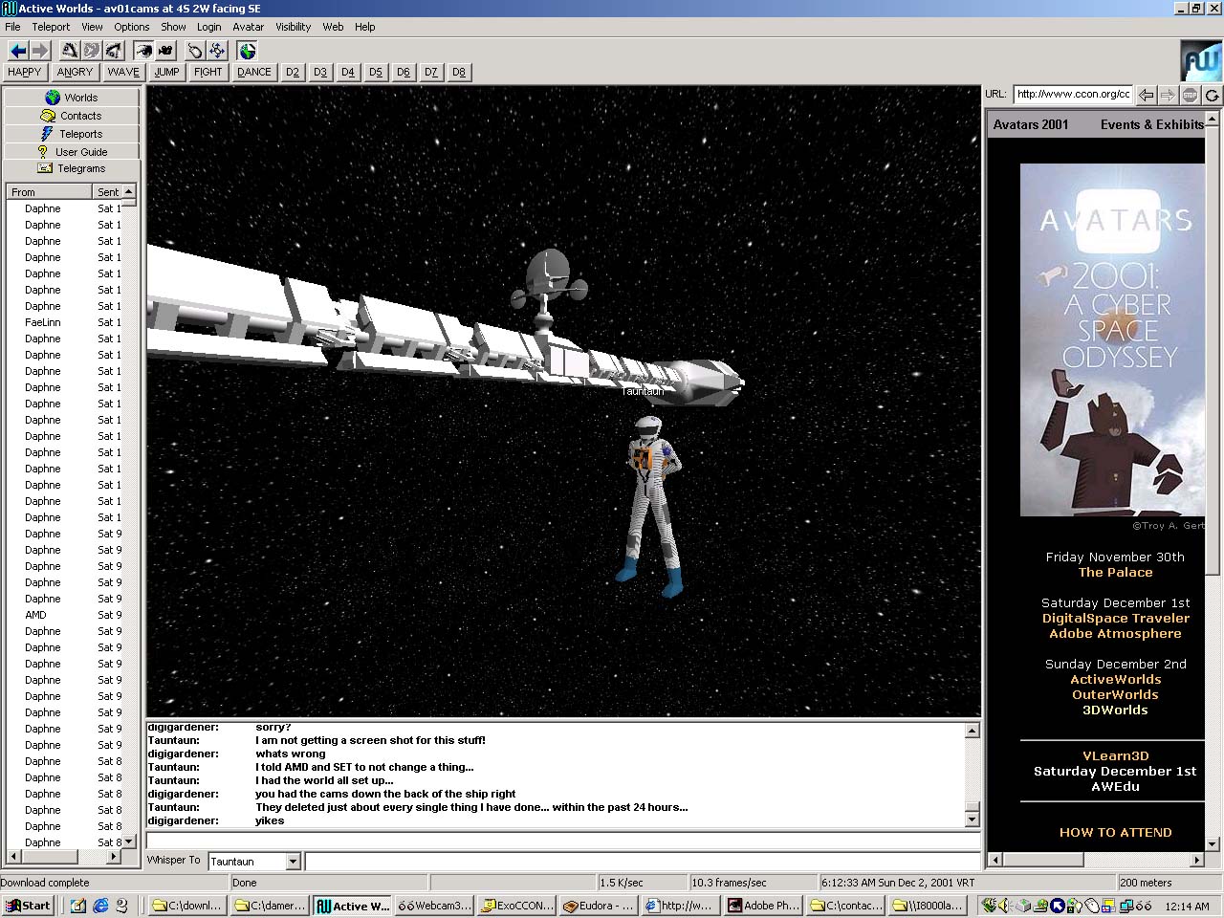The image size is (1224, 918).
Task: Switch to first person eye view
Action: pos(143,51)
